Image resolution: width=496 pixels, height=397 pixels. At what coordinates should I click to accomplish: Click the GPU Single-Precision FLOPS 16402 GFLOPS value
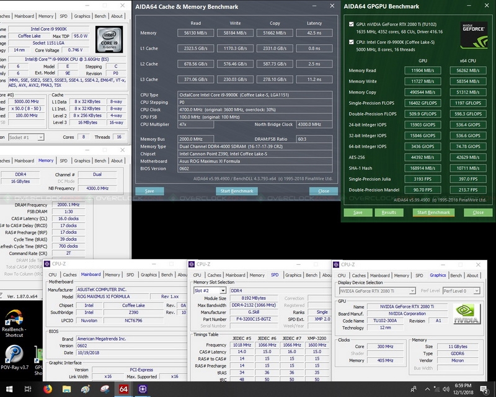click(x=423, y=103)
